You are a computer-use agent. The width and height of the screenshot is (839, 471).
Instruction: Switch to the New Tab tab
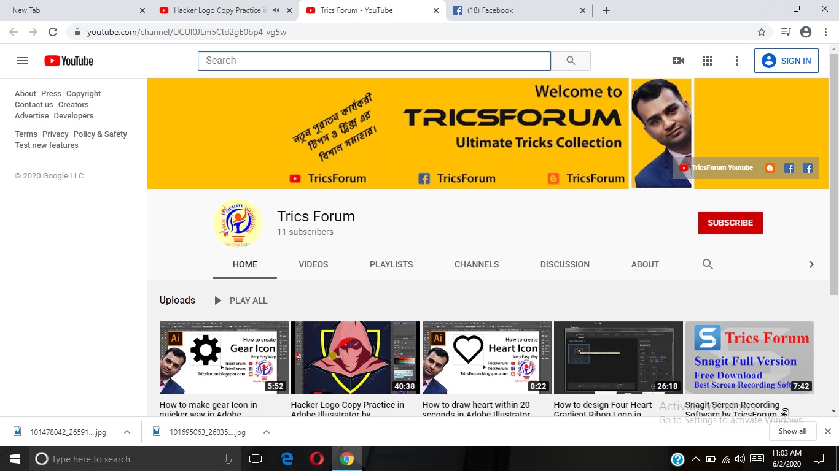(75, 10)
